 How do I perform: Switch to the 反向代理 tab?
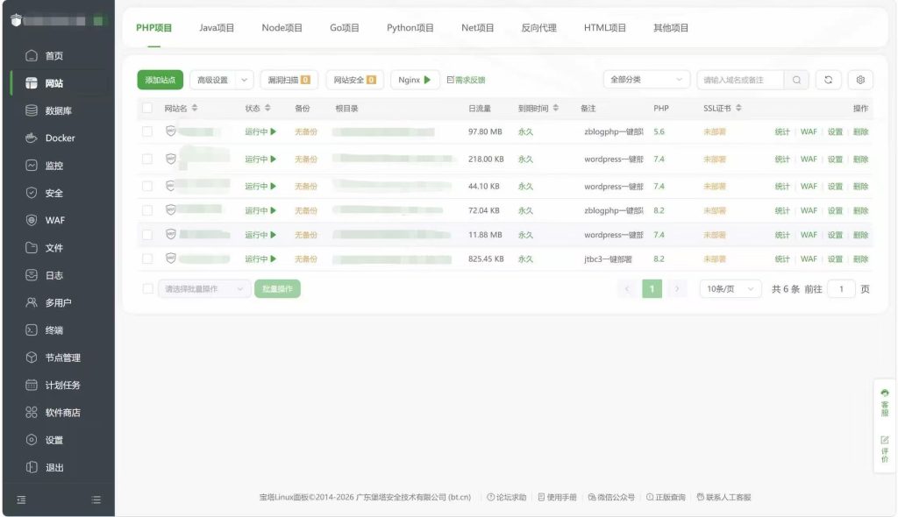click(538, 28)
